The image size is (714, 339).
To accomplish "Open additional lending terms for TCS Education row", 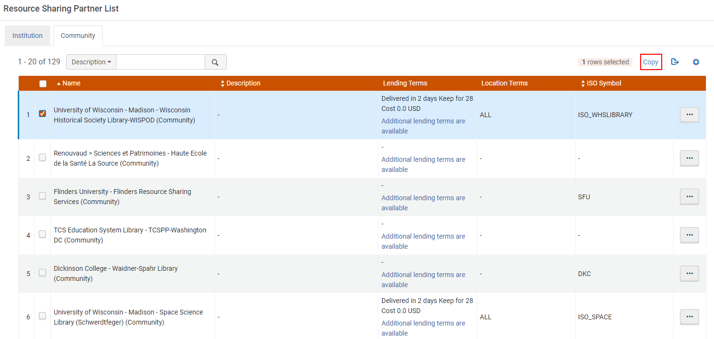I will 423,241.
